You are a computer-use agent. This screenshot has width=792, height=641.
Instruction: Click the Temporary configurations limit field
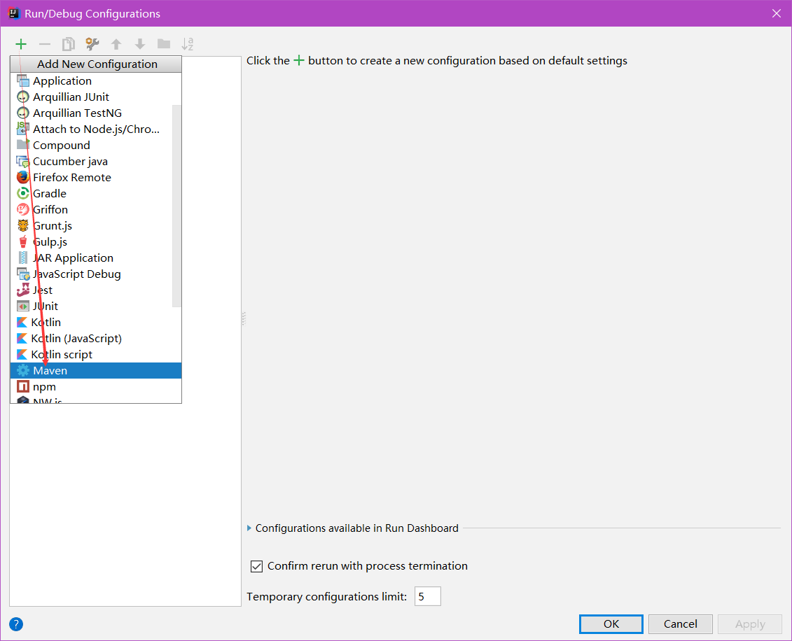(x=427, y=597)
